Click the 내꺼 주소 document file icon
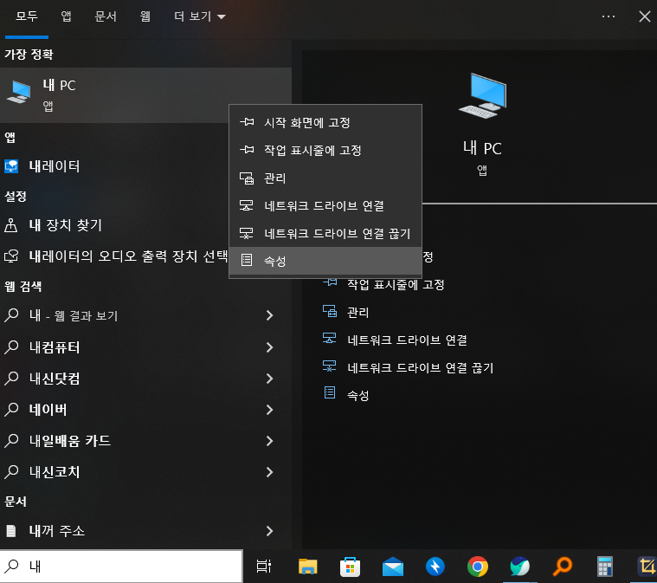 click(x=11, y=531)
